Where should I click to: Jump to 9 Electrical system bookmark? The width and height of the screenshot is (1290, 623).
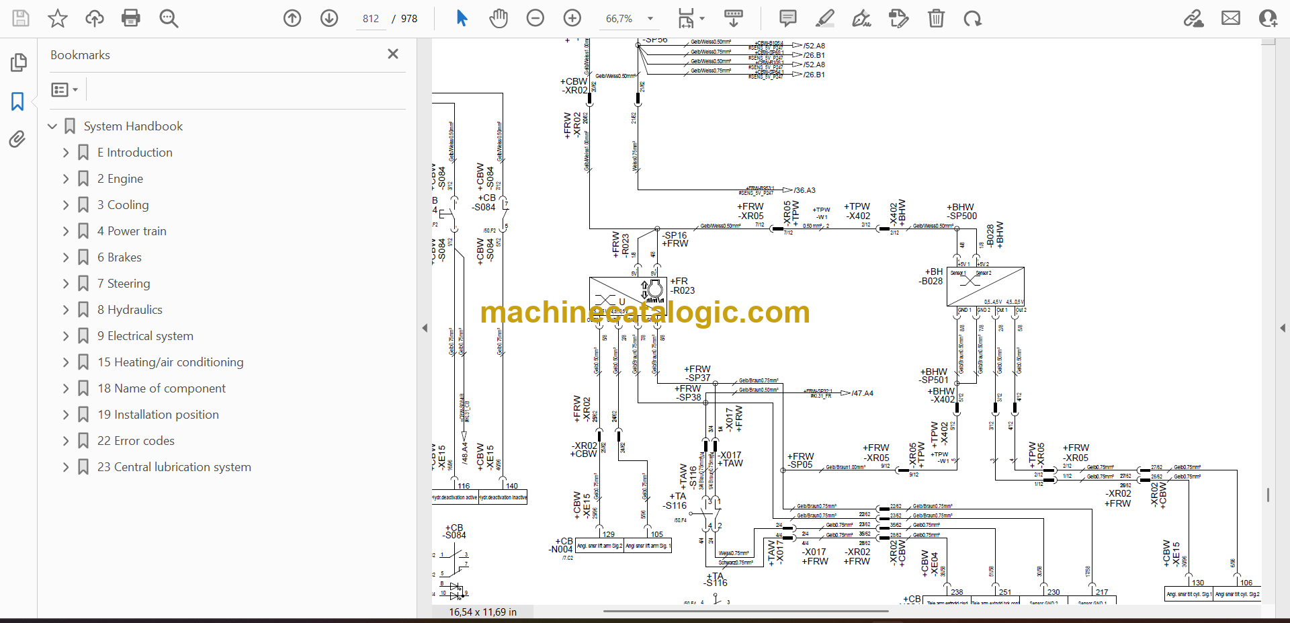tap(145, 336)
